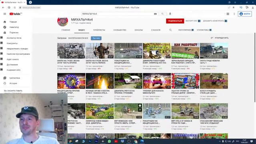The height and width of the screenshot is (144, 256).
Task: Select the Видео channel tab
Action: click(82, 30)
